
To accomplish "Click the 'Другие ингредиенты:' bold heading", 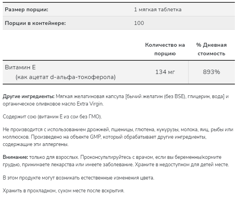I will tap(28, 97).
